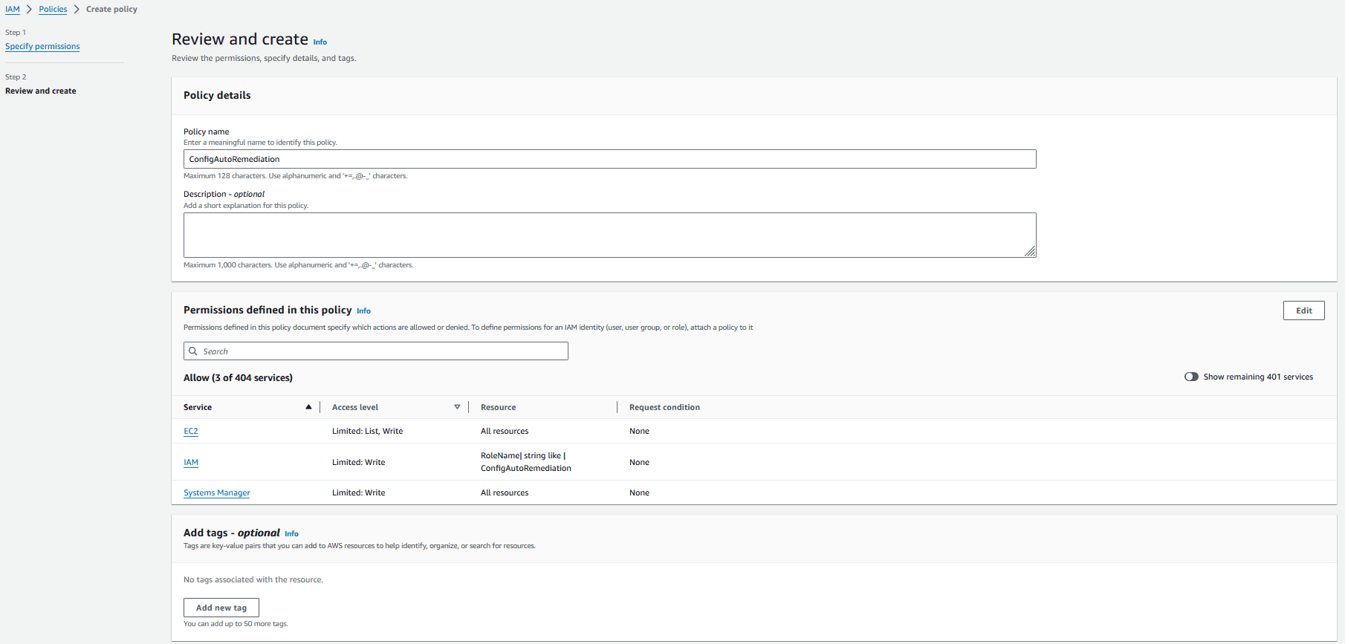
Task: Click the breadcrumb chevron after IAM
Action: coord(30,9)
